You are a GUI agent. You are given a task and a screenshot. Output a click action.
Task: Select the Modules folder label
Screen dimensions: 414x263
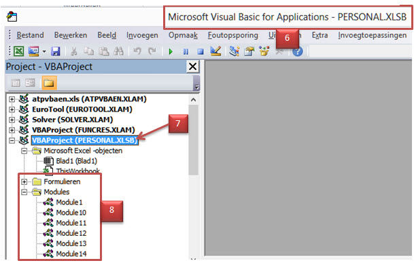pyautogui.click(x=56, y=192)
